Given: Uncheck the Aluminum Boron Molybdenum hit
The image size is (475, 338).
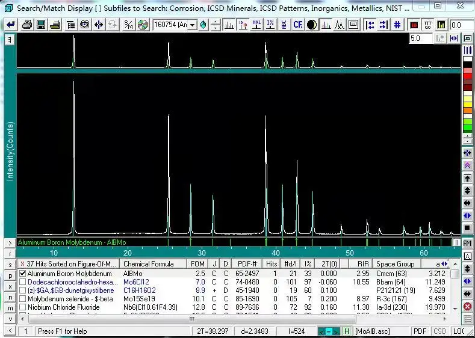Looking at the screenshot, I should (23, 273).
